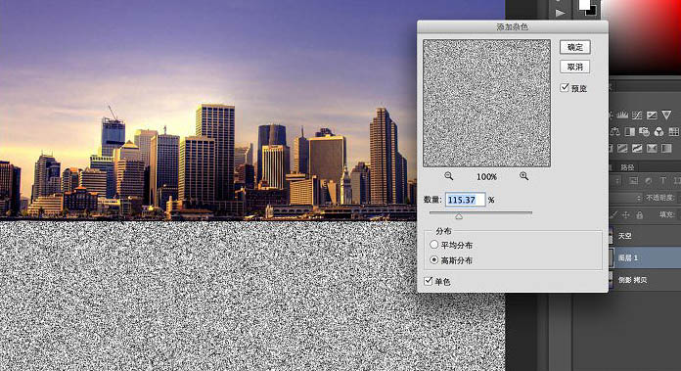Click the 100% zoom value text
681x371 pixels.
click(x=486, y=177)
